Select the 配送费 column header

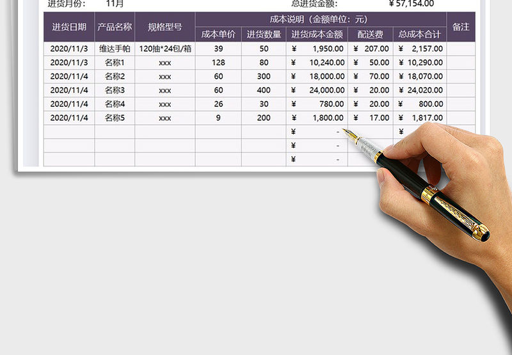coord(371,35)
